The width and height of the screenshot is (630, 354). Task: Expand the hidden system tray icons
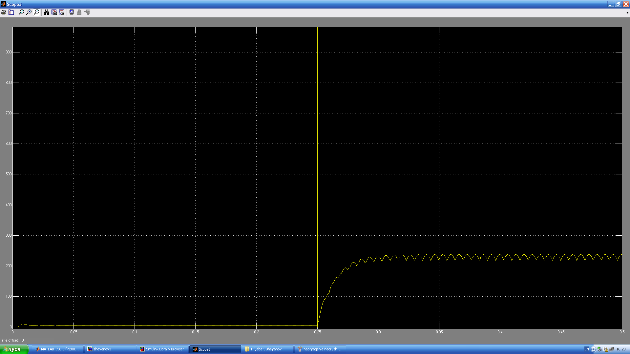pos(593,349)
